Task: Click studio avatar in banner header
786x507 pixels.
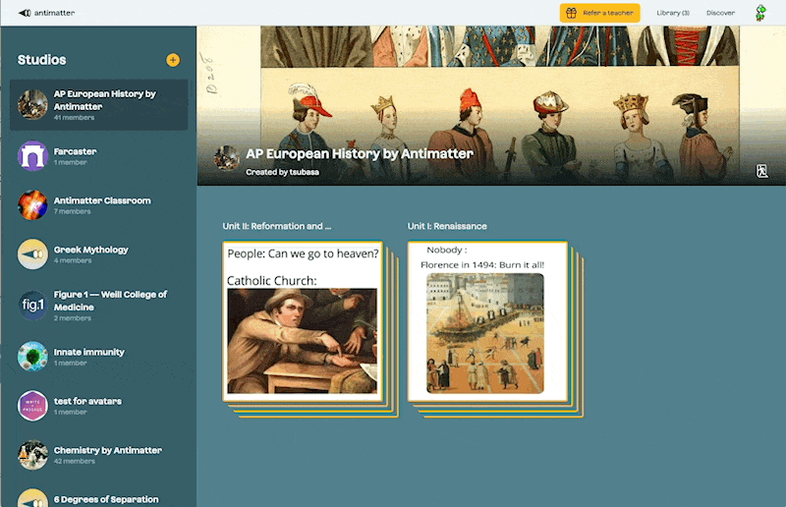Action: tap(227, 158)
